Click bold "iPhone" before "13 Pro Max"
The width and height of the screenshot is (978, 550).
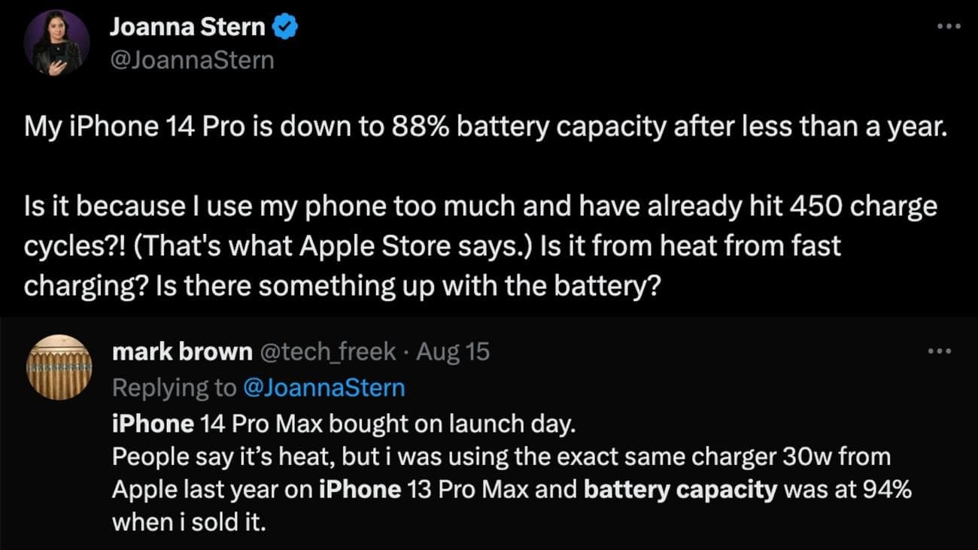pyautogui.click(x=360, y=490)
